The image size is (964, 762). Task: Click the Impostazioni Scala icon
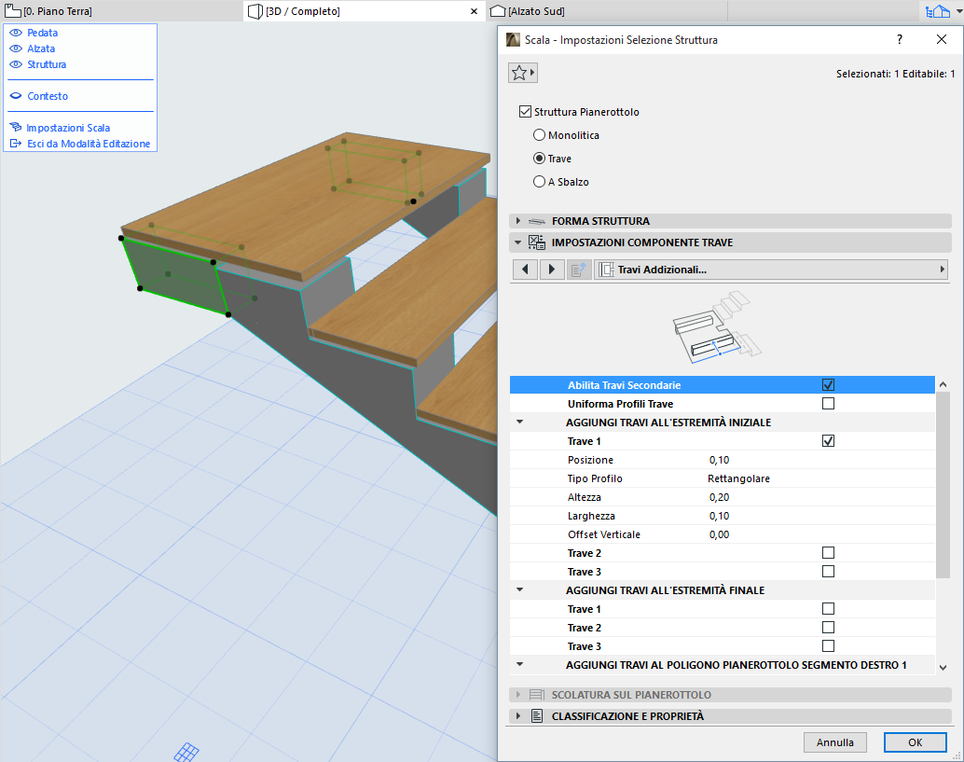point(15,128)
